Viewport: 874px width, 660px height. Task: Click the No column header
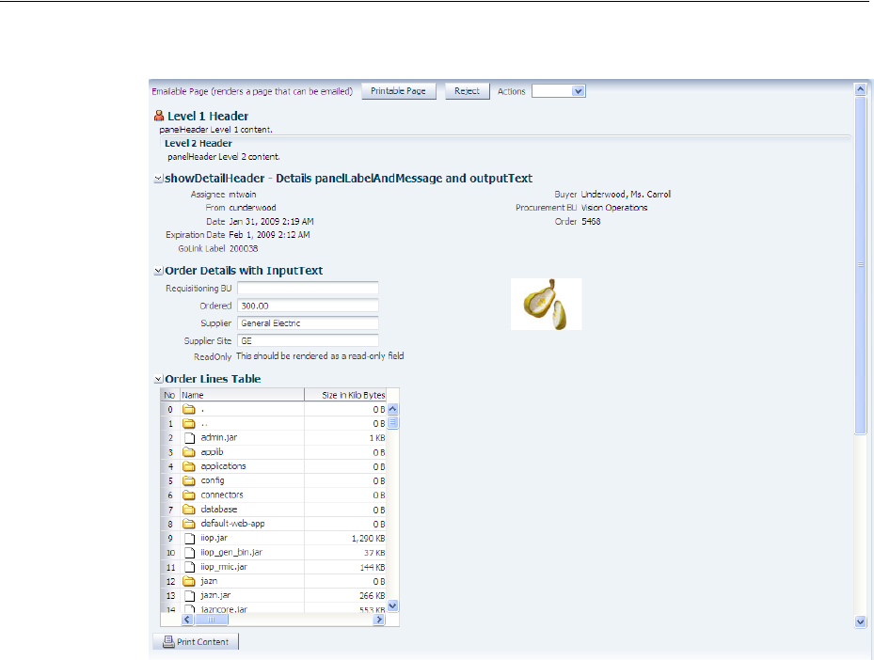point(170,395)
